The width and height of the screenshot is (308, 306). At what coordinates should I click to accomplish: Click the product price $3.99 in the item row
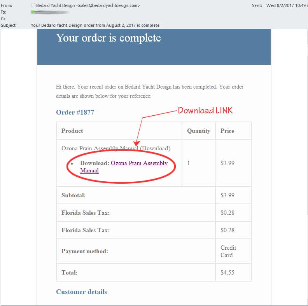coord(227,163)
